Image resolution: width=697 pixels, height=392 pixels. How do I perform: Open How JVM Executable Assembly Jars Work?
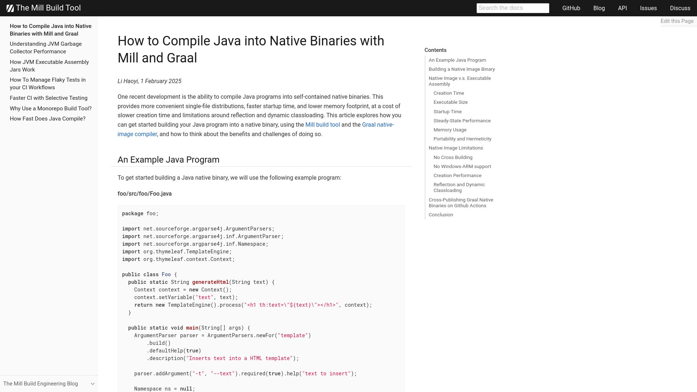click(x=49, y=66)
